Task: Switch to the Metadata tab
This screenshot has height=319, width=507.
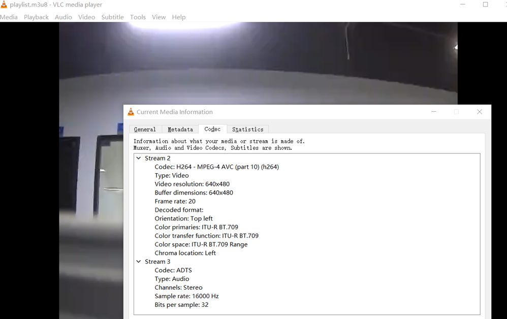Action: coord(180,130)
